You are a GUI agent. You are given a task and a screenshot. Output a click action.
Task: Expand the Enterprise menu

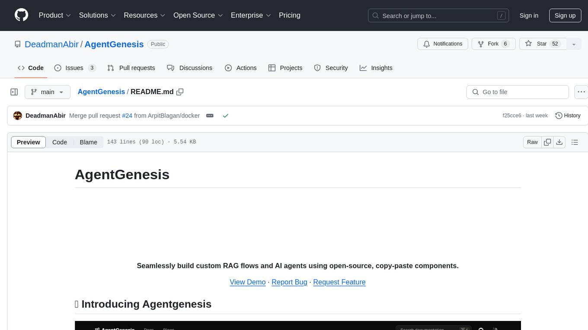click(251, 15)
